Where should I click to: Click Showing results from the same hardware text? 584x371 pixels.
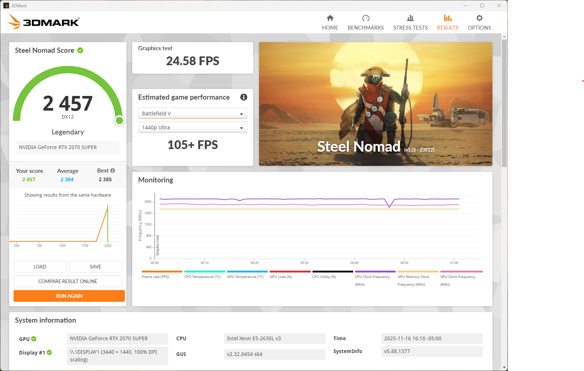pyautogui.click(x=68, y=195)
